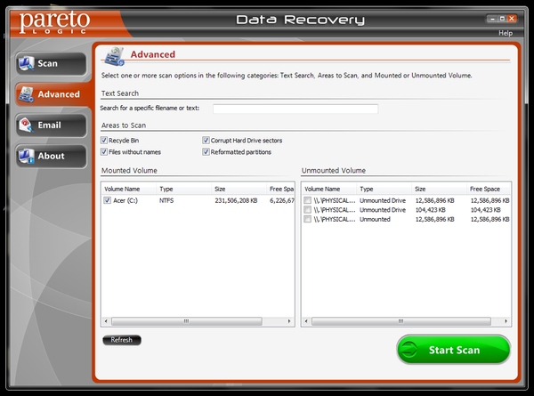This screenshot has width=534, height=396.
Task: Uncheck the Acer (C:) volume
Action: point(108,200)
